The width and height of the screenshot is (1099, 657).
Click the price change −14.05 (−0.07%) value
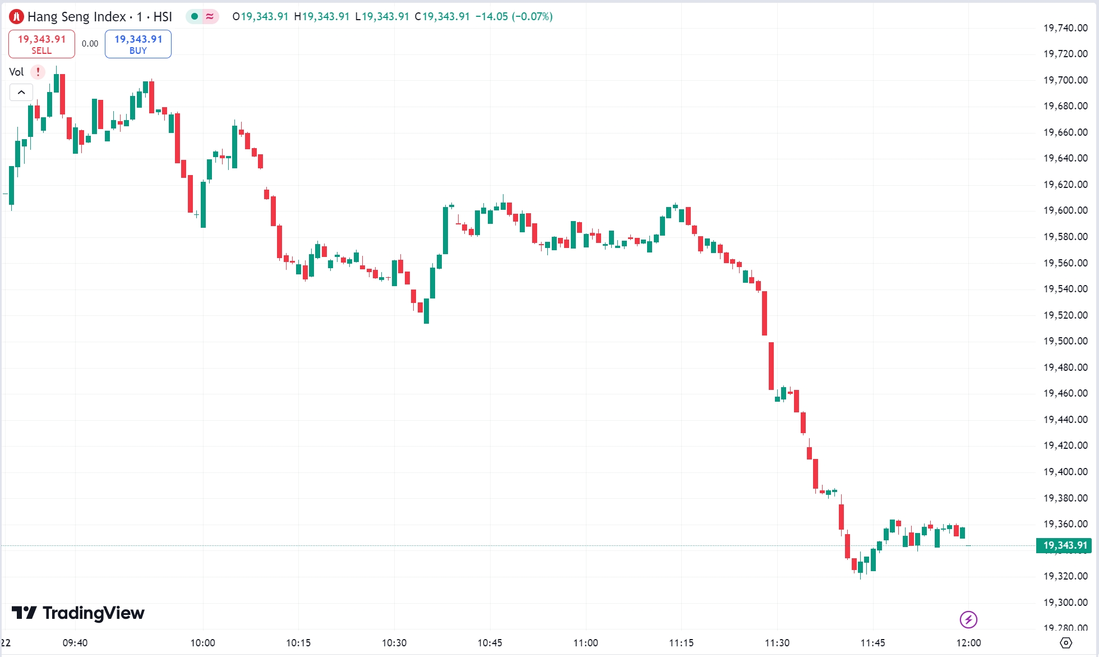click(514, 17)
